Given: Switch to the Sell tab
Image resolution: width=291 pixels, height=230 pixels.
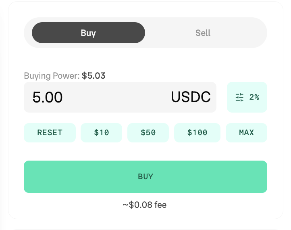Looking at the screenshot, I should click(203, 33).
